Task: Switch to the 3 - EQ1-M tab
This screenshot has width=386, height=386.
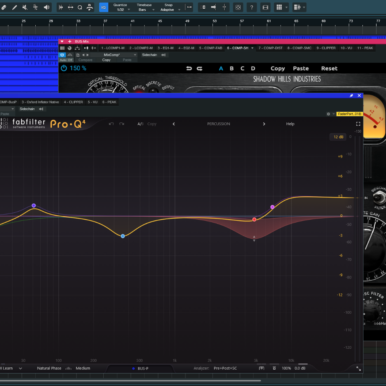Action: [165, 48]
